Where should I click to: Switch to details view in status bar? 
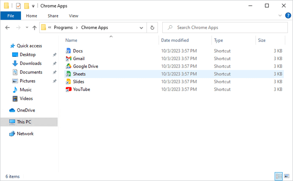pyautogui.click(x=279, y=176)
